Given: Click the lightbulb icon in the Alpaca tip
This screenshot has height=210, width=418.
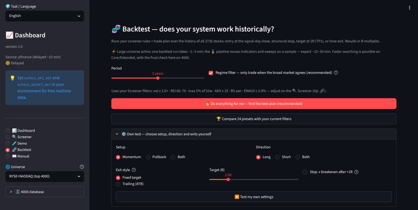Looking at the screenshot, I should point(12,78).
